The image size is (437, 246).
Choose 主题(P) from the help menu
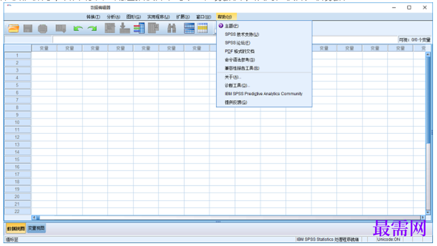pos(264,26)
